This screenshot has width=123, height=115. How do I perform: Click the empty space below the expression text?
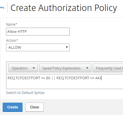point(65,84)
